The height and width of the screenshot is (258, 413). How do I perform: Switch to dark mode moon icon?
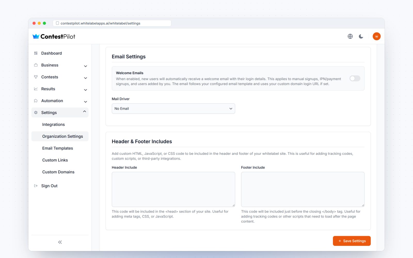[x=361, y=36]
